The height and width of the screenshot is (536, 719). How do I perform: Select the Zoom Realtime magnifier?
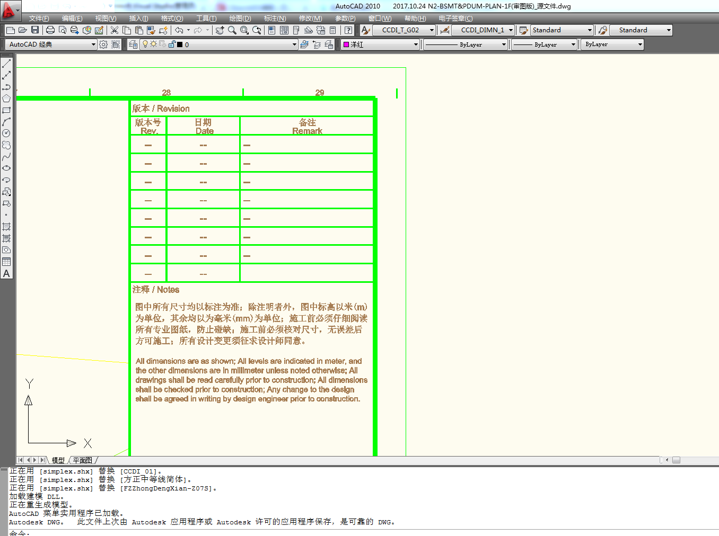(232, 30)
